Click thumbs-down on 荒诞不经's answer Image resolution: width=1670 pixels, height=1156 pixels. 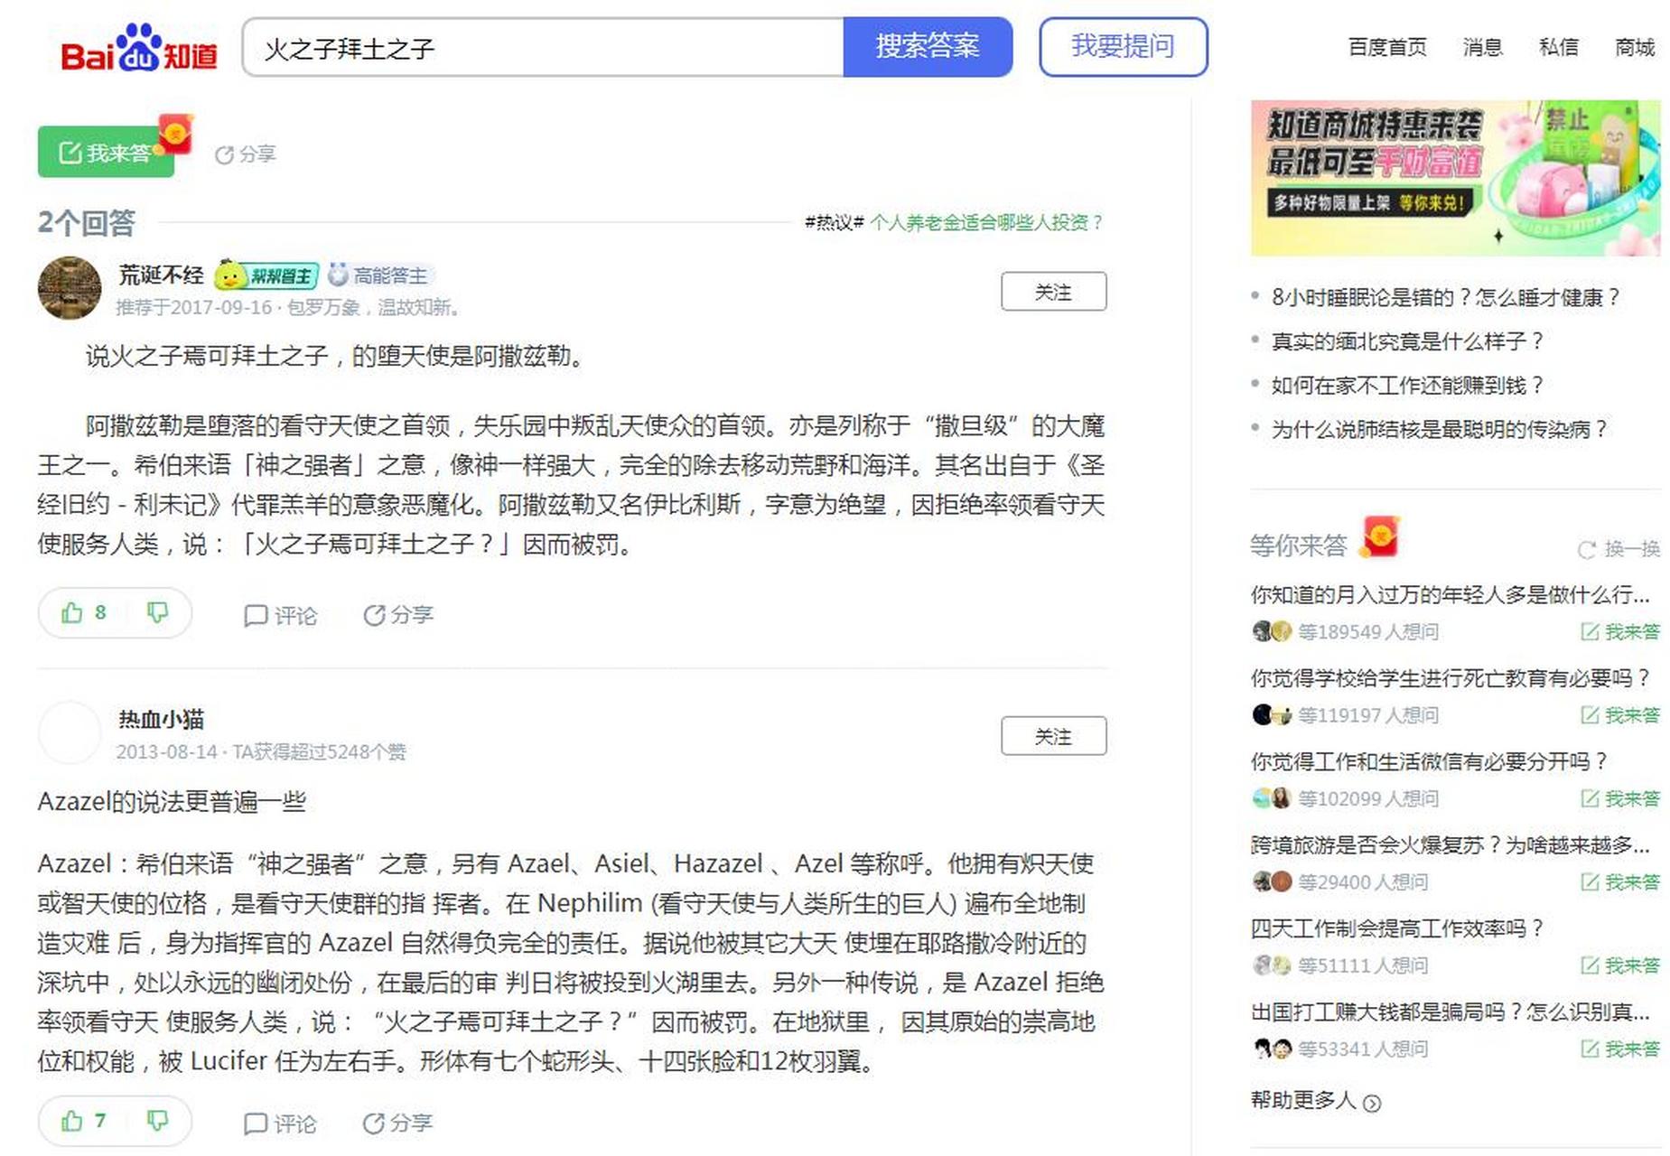click(x=158, y=612)
